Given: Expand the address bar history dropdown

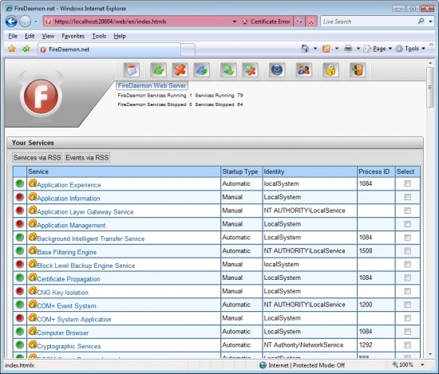Looking at the screenshot, I should pyautogui.click(x=235, y=22).
